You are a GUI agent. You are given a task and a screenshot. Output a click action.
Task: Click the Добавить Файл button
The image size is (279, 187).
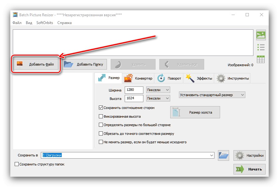(36, 64)
